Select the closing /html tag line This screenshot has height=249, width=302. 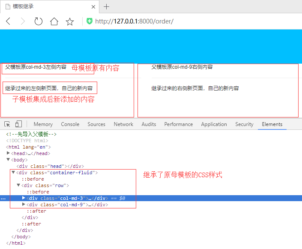[x=16, y=243]
